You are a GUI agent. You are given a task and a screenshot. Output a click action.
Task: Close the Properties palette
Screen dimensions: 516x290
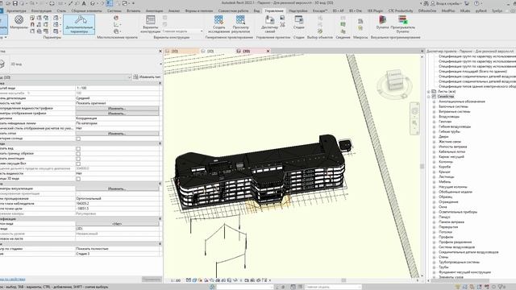click(x=160, y=52)
